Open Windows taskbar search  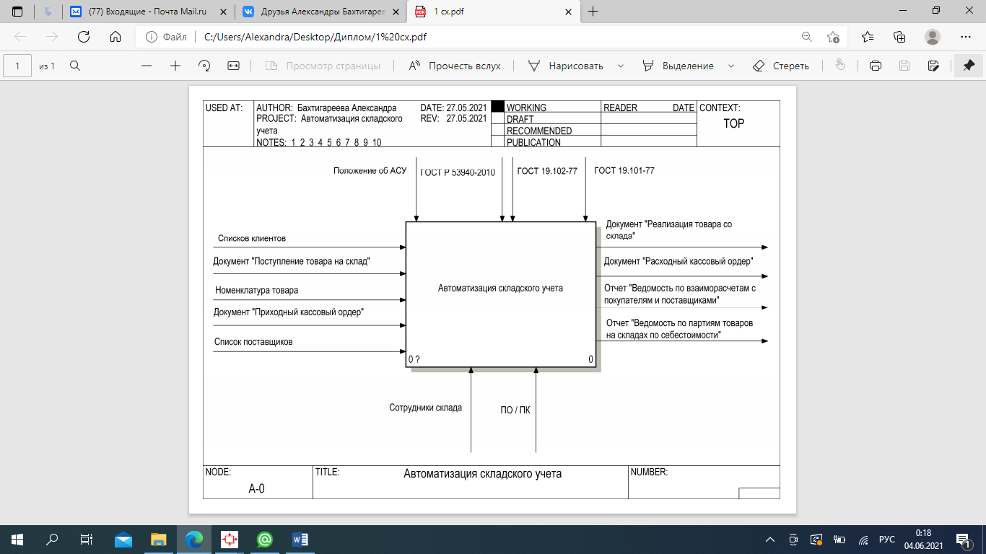pyautogui.click(x=52, y=540)
